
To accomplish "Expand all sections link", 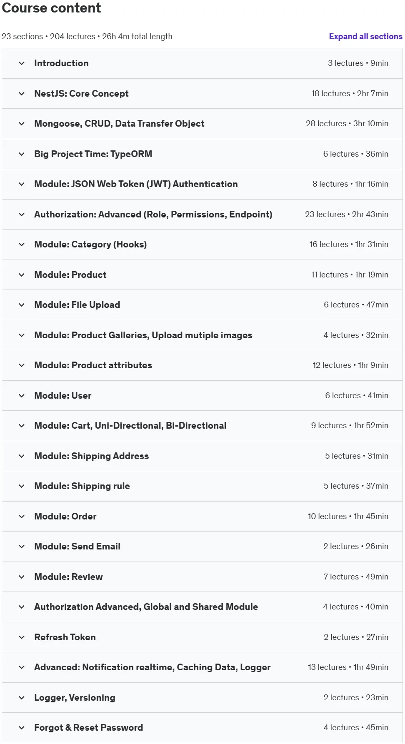I will tap(365, 36).
